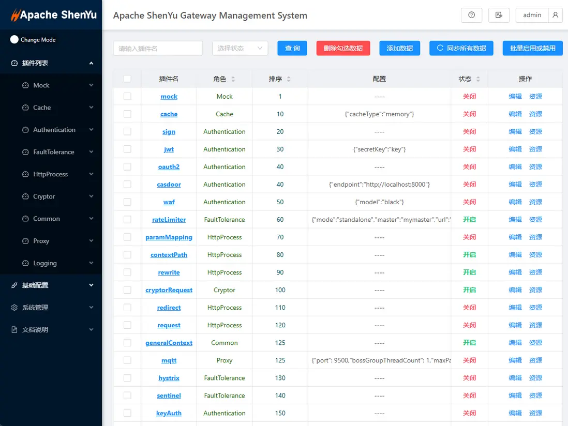
Task: Select the Logging menu item
Action: pyautogui.click(x=45, y=263)
